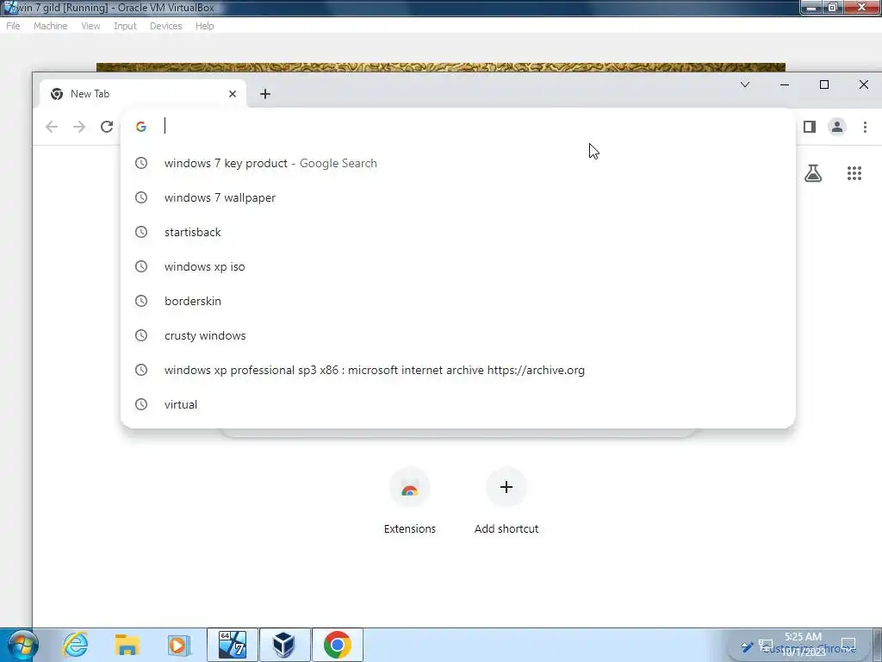882x662 pixels.
Task: Click the Google G icon in the address bar
Action: (x=141, y=127)
